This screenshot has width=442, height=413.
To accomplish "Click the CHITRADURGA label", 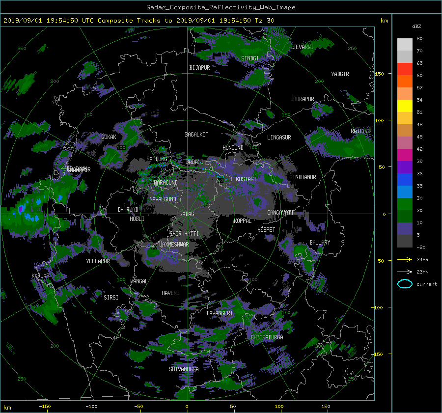I will [267, 337].
